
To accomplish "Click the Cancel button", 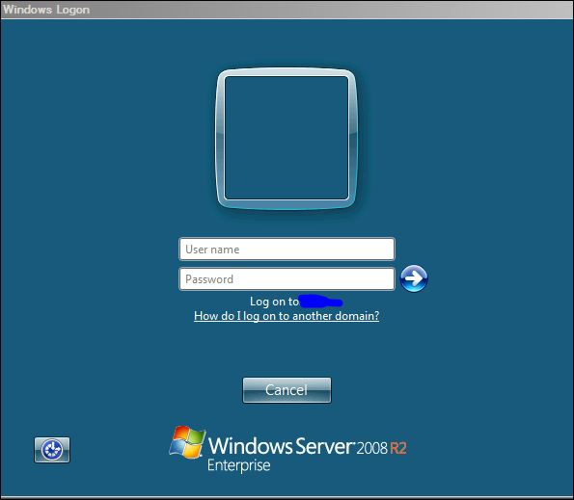I will 287,390.
